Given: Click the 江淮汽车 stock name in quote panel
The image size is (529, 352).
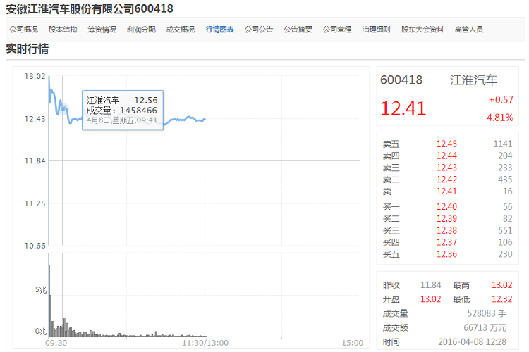Looking at the screenshot, I should pyautogui.click(x=473, y=80).
